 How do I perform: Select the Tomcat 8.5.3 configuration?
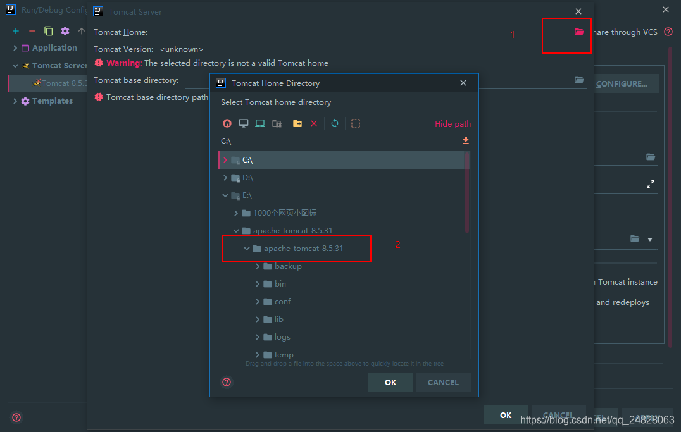(x=47, y=83)
